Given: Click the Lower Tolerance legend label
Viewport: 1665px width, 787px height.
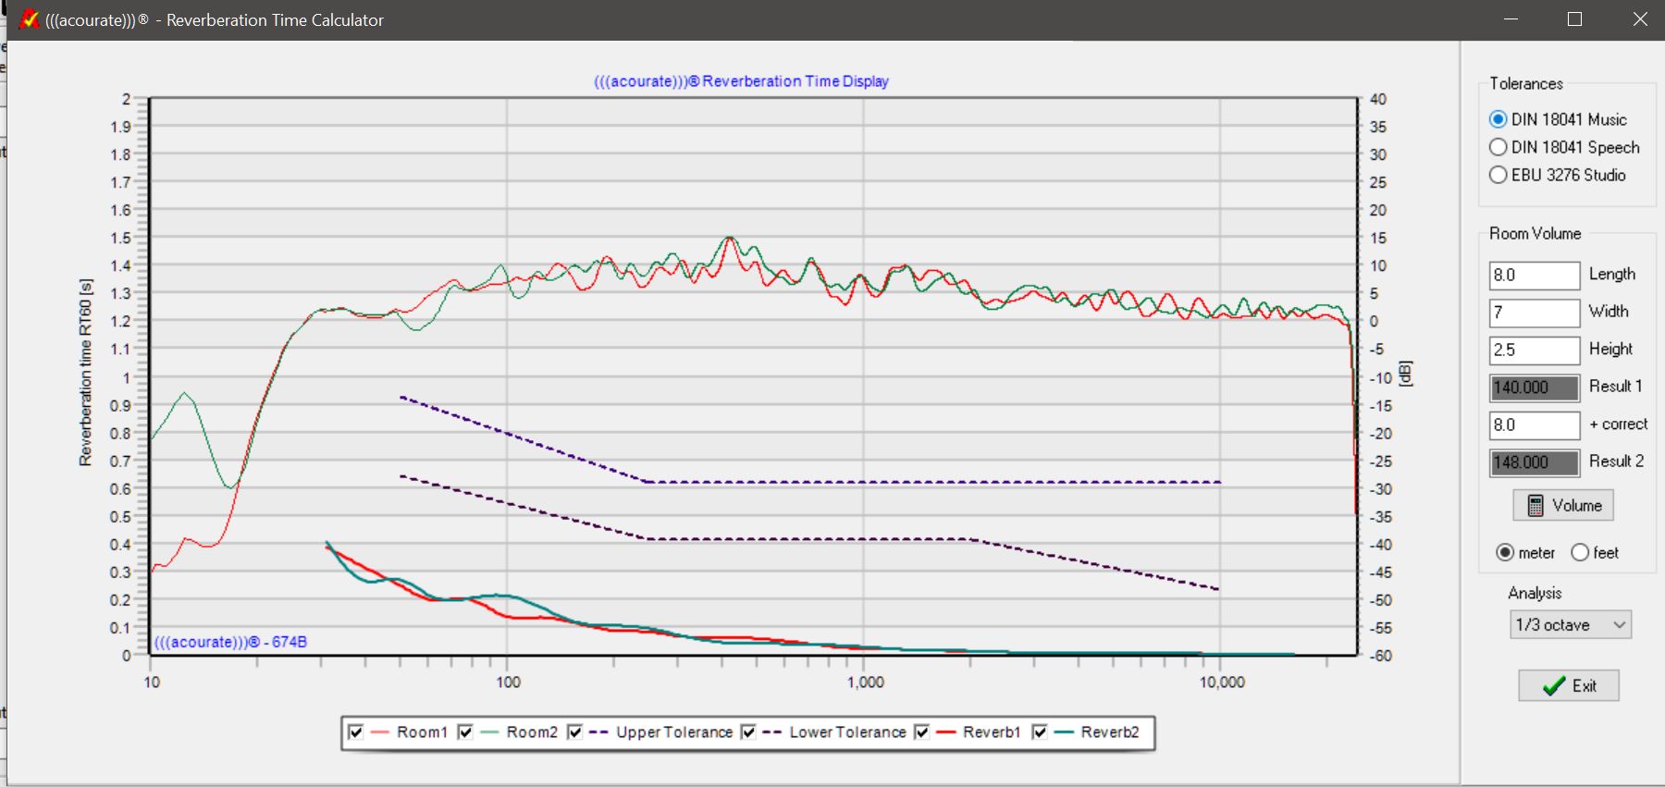Looking at the screenshot, I should tap(847, 732).
